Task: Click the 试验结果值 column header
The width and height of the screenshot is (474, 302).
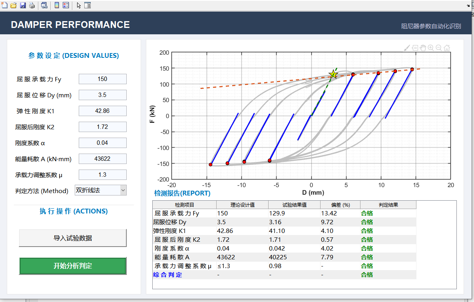Action: point(295,205)
